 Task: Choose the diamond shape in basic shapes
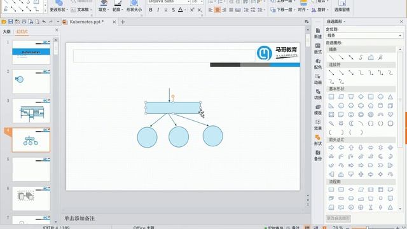coord(361,97)
